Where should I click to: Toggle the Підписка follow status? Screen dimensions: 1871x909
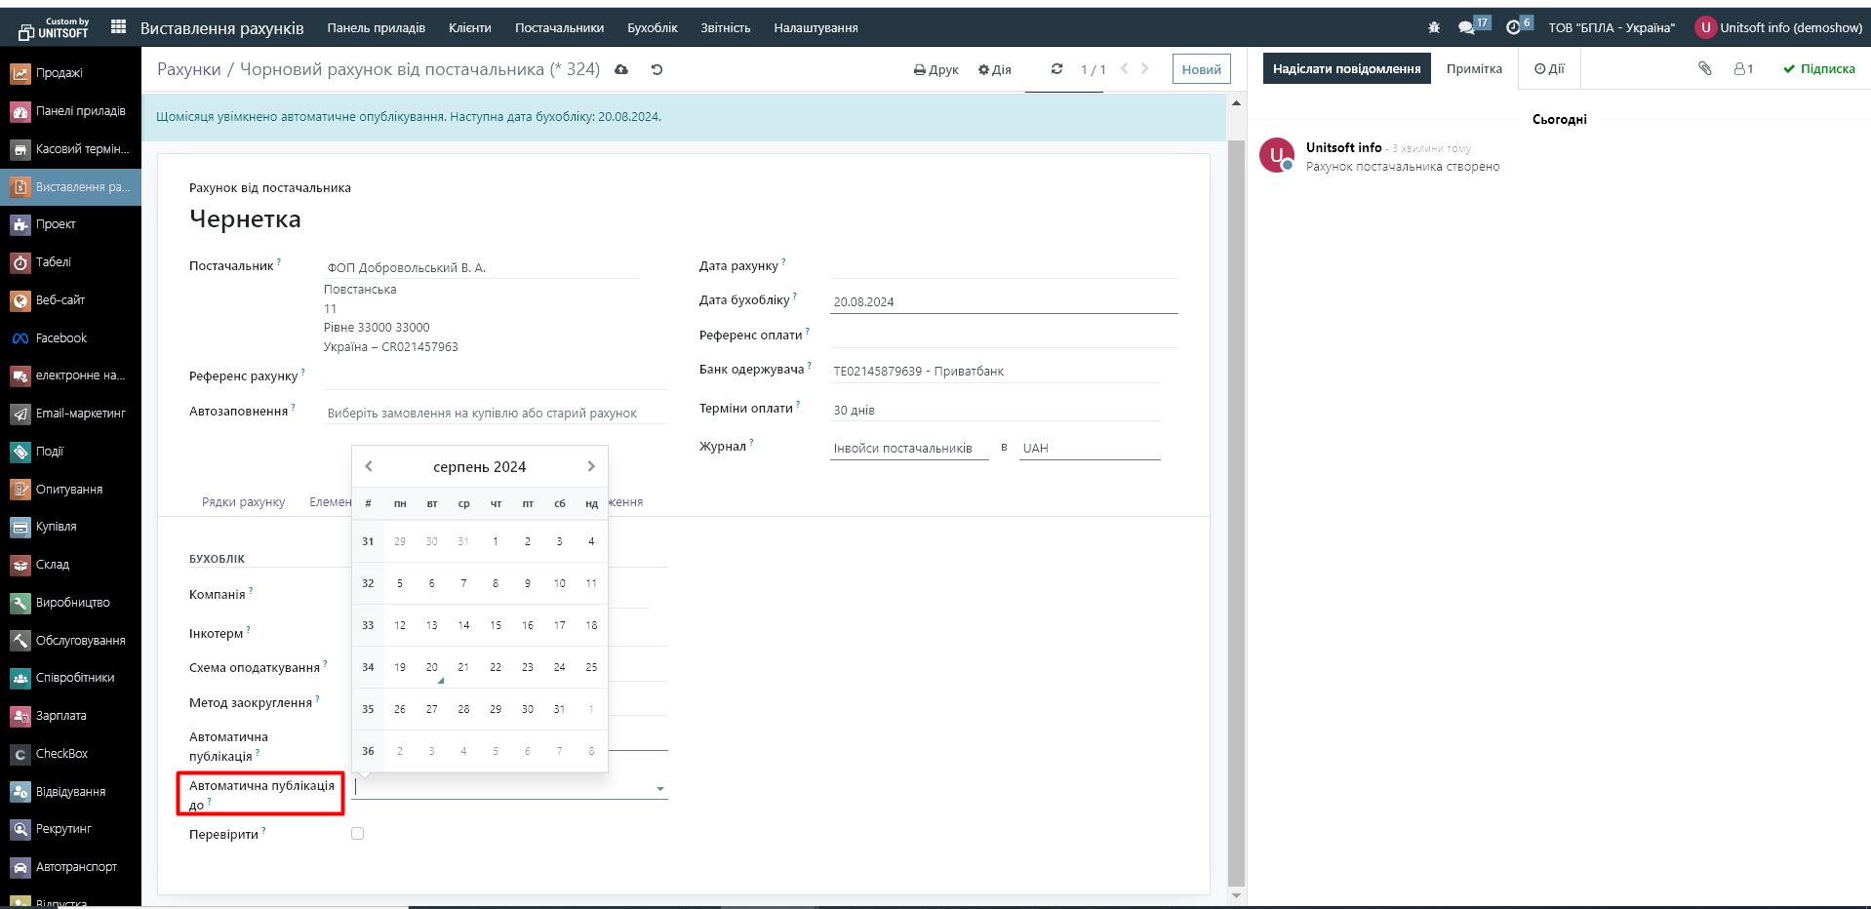(x=1818, y=68)
